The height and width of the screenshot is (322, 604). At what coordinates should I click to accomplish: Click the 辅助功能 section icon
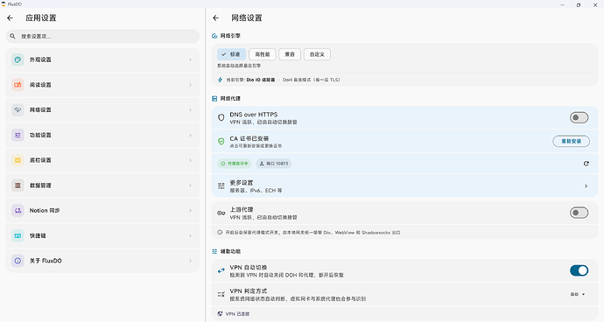[x=214, y=251]
